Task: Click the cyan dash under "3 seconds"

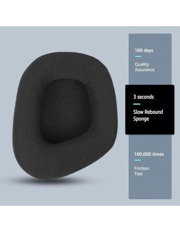Action: tap(137, 104)
